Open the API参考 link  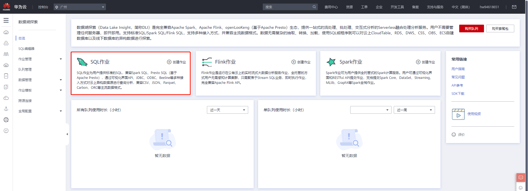[457, 85]
